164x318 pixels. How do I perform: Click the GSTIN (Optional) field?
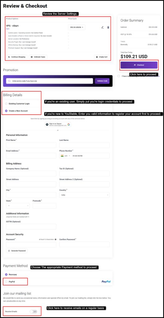point(31,226)
